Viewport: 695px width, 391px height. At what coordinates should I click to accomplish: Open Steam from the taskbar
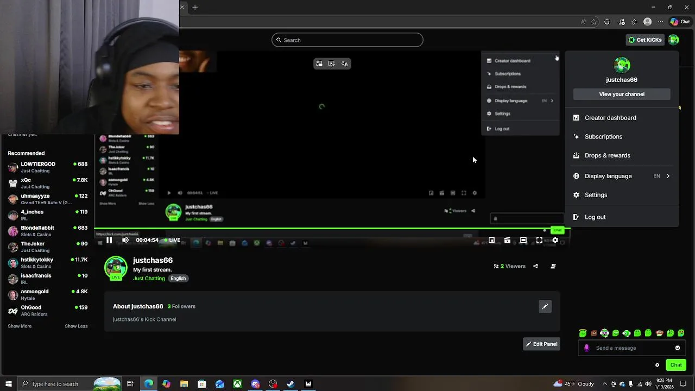[x=290, y=384]
